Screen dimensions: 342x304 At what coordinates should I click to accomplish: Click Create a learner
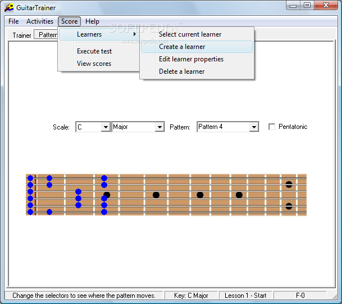point(197,47)
